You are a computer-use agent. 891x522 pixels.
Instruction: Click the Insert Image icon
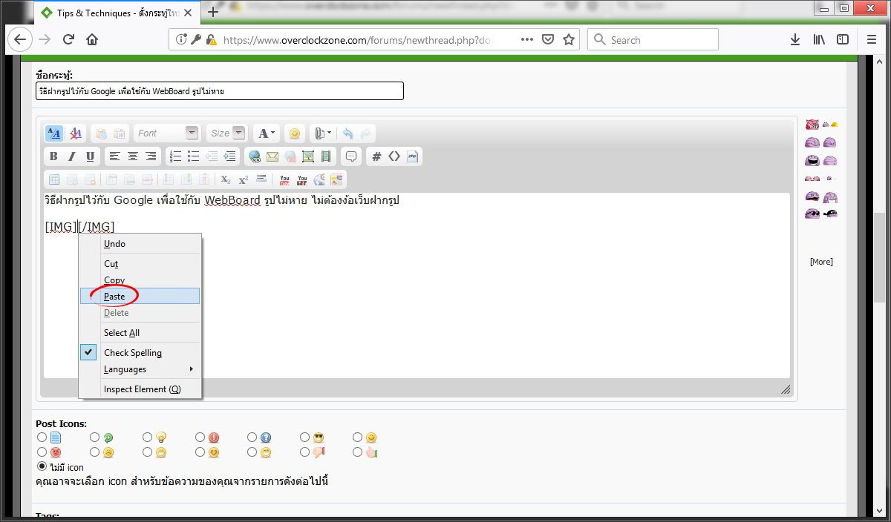pyautogui.click(x=307, y=156)
